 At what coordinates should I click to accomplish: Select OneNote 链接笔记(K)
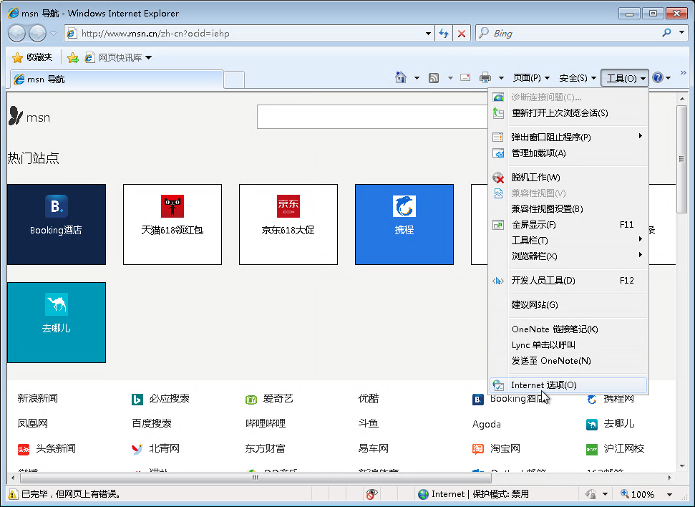pyautogui.click(x=568, y=329)
